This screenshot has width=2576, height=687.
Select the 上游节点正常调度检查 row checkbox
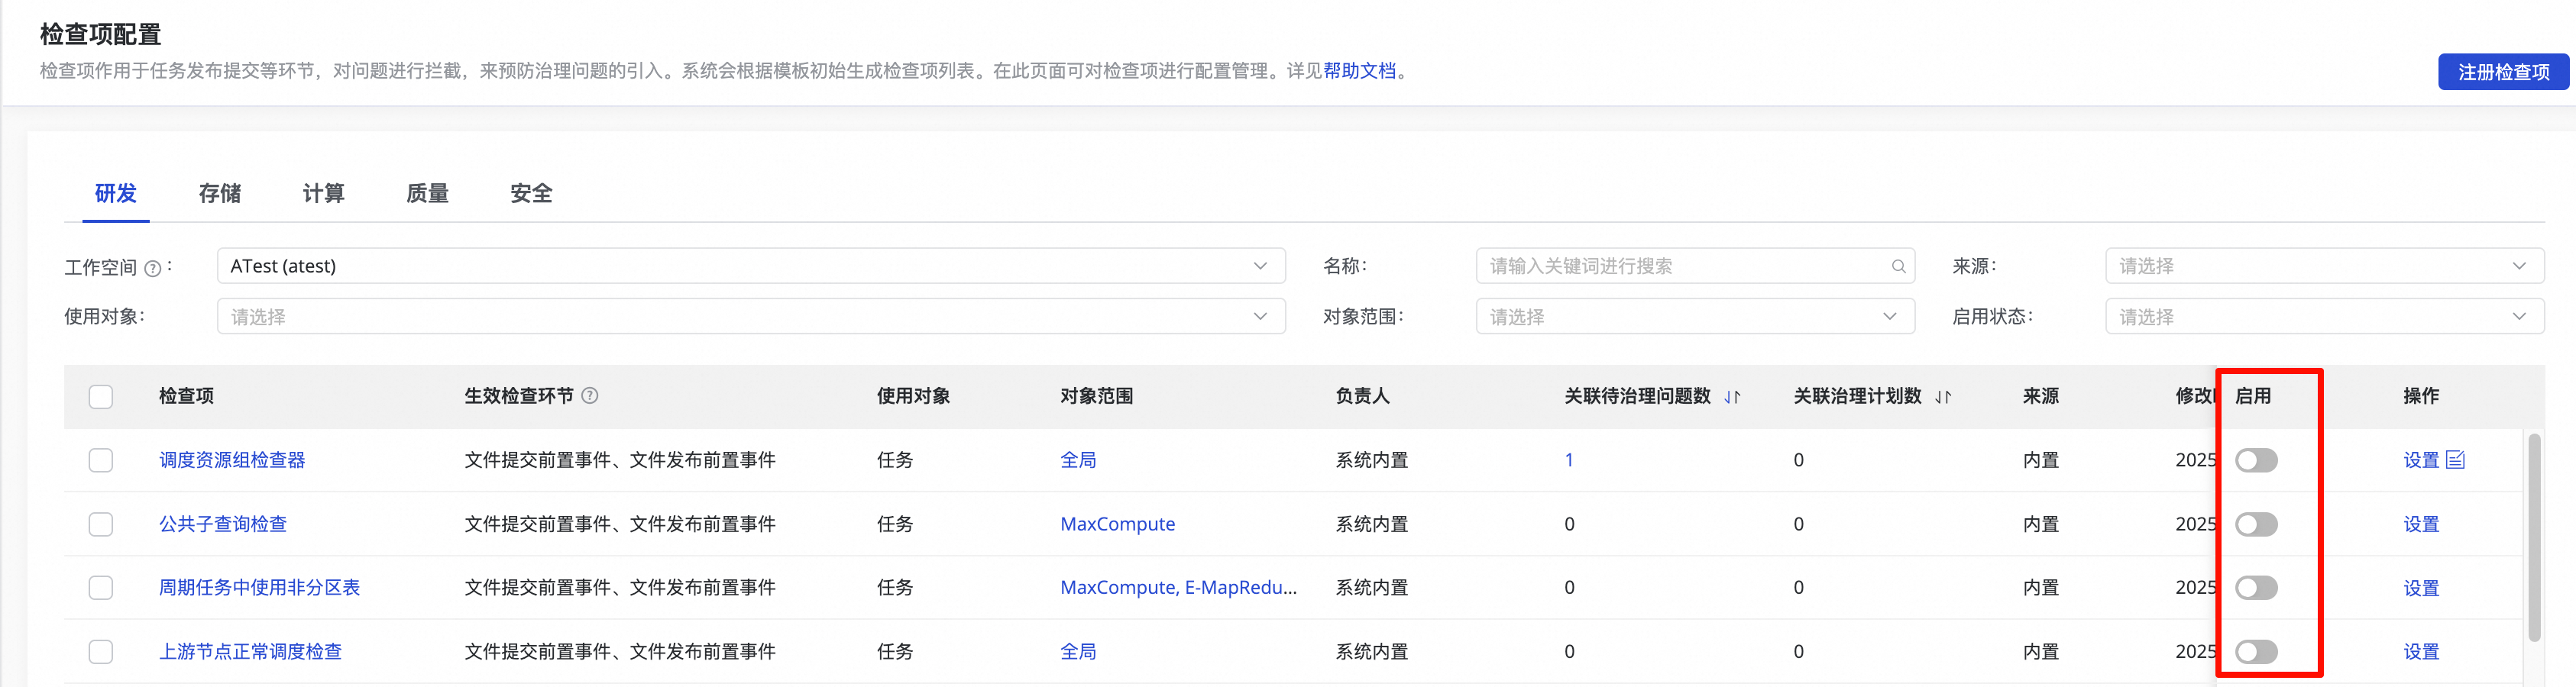click(x=101, y=652)
